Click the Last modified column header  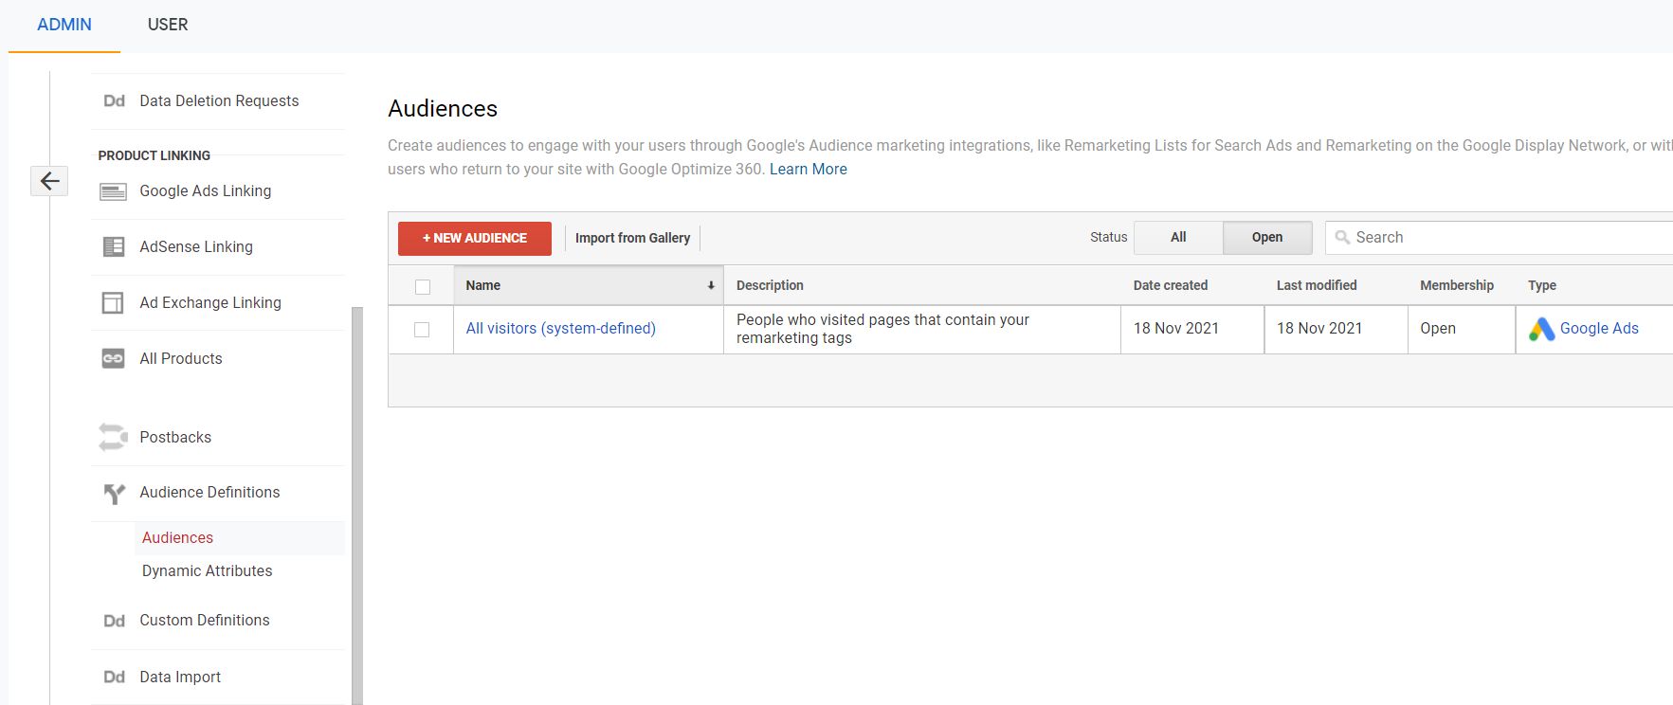(x=1317, y=285)
